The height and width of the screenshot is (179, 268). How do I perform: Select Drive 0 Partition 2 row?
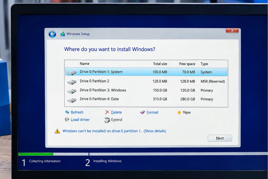[146, 81]
